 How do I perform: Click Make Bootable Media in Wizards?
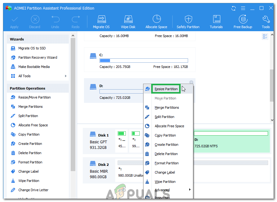pyautogui.click(x=34, y=67)
